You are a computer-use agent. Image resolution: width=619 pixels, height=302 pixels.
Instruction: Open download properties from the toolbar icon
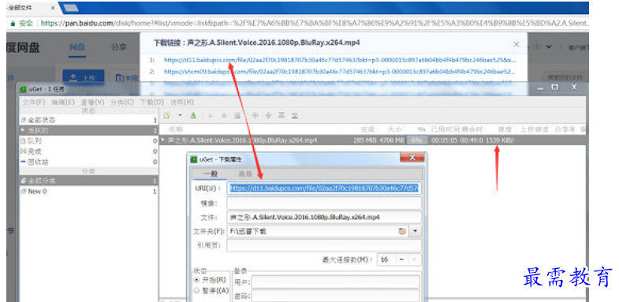point(237,116)
